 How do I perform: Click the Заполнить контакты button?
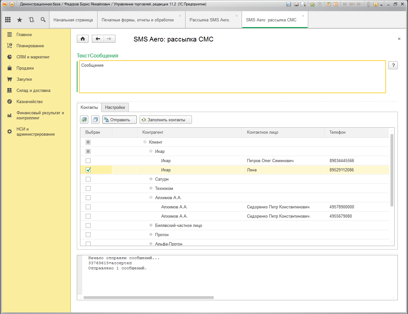tap(166, 120)
